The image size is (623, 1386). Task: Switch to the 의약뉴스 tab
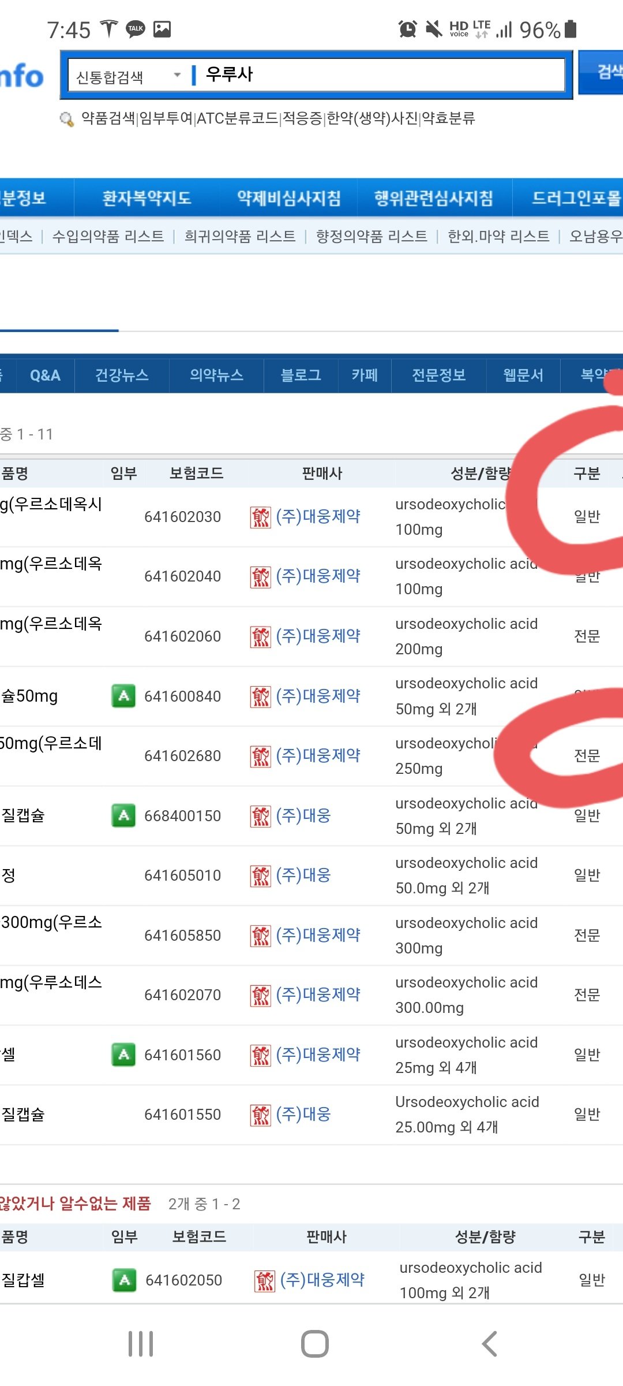(216, 375)
